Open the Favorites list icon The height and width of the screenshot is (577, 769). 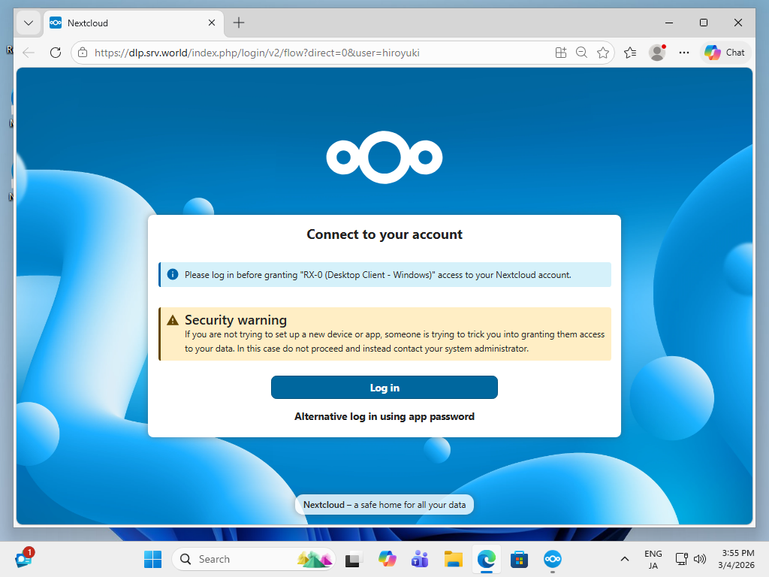630,53
